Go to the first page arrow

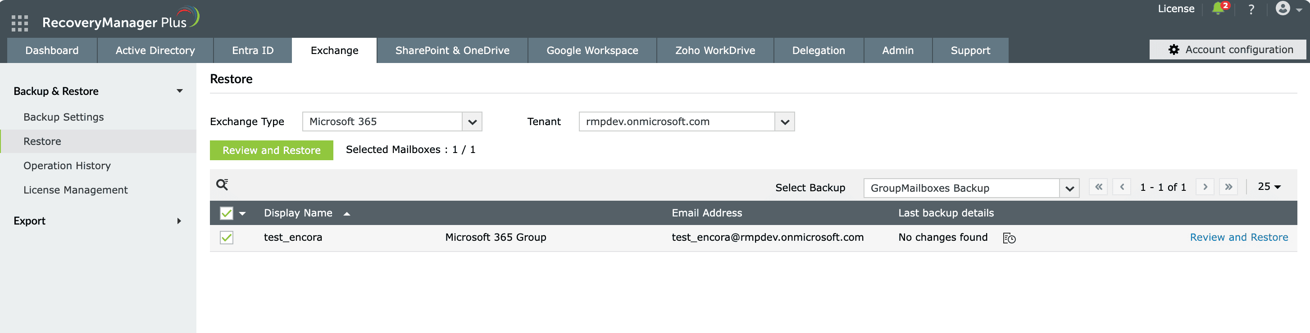(x=1098, y=187)
